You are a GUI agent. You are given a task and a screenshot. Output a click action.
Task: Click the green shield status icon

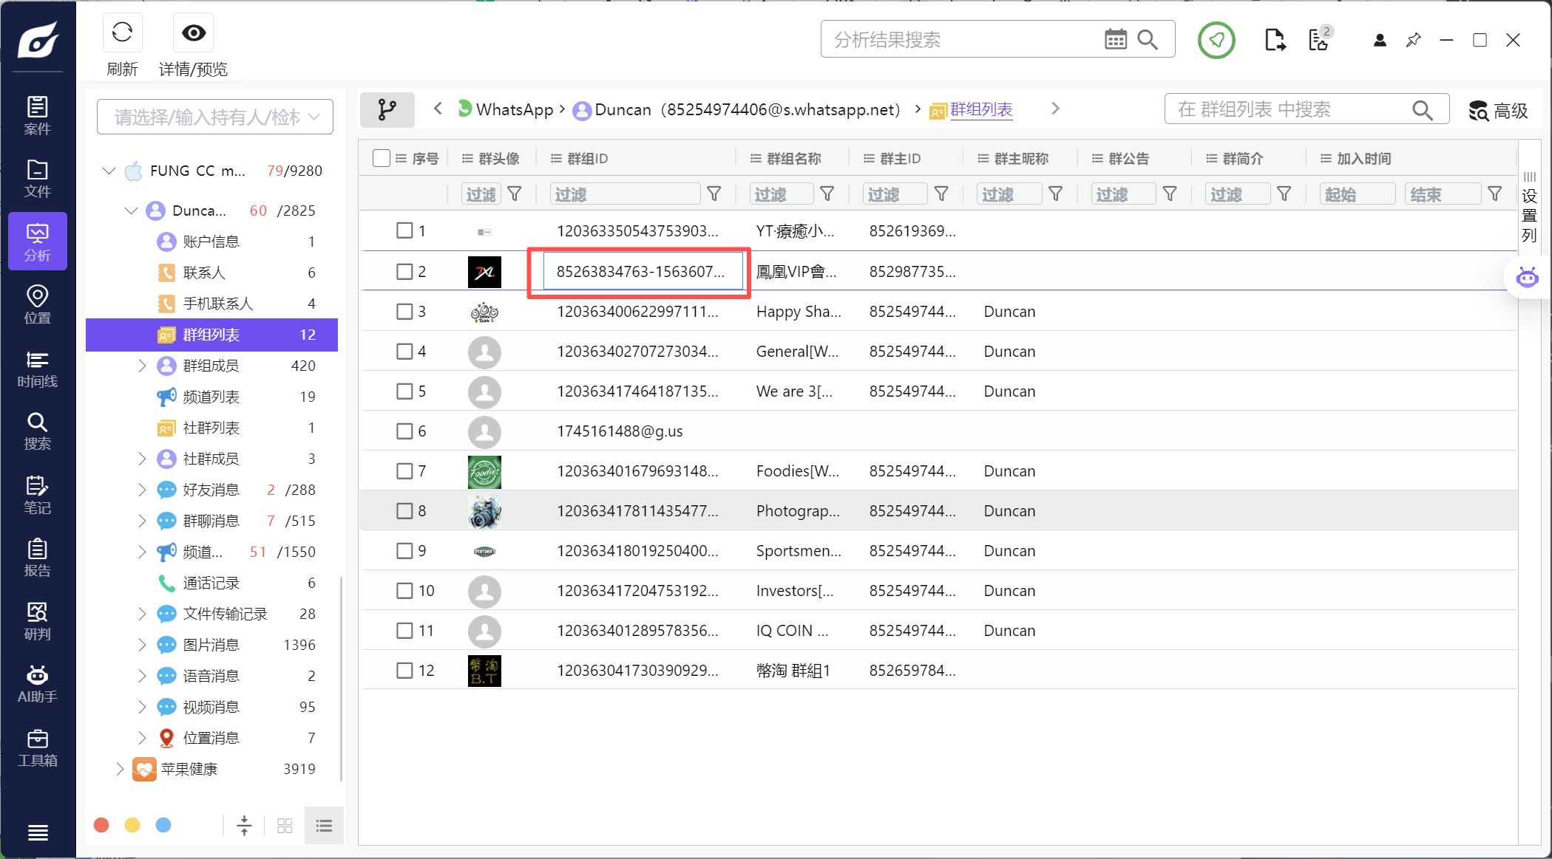click(x=1216, y=40)
